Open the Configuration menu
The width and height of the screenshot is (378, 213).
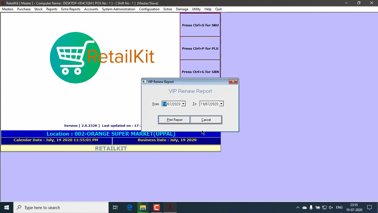point(149,9)
